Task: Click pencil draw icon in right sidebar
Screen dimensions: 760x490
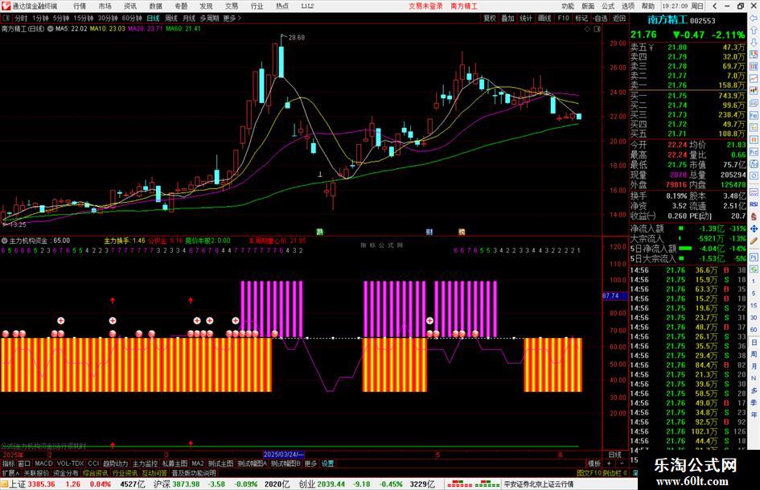Action: point(754,241)
